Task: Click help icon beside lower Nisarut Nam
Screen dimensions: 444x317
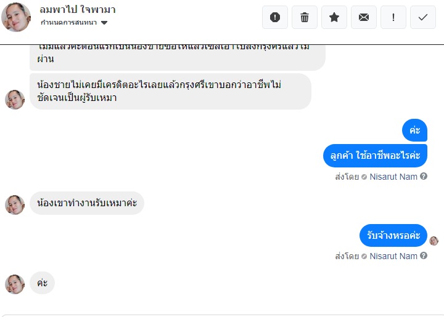Action: [x=424, y=256]
